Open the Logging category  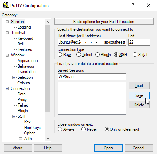coord(24,27)
